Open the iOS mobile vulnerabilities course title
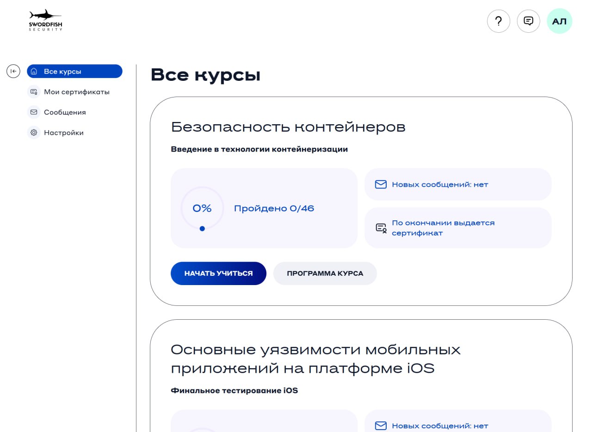592x432 pixels. 315,359
